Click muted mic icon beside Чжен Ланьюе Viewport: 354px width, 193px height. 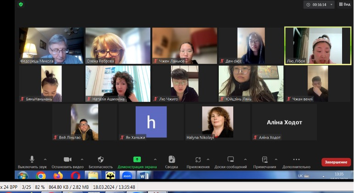(x=155, y=61)
